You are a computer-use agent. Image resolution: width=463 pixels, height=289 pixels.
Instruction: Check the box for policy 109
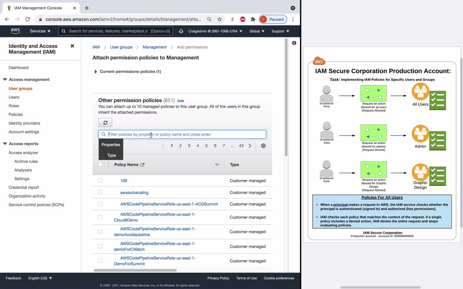100,181
